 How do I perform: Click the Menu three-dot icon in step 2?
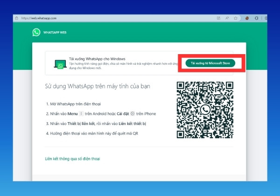click(81, 113)
